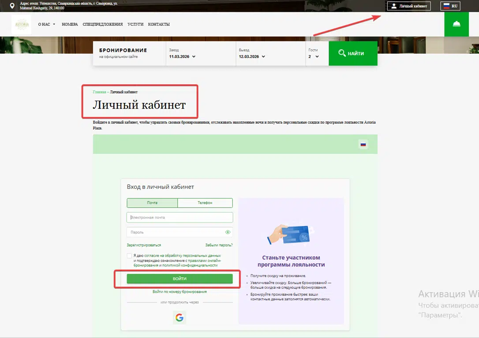Go to the КОНТАКТЫ page
Image resolution: width=479 pixels, height=338 pixels.
[159, 25]
